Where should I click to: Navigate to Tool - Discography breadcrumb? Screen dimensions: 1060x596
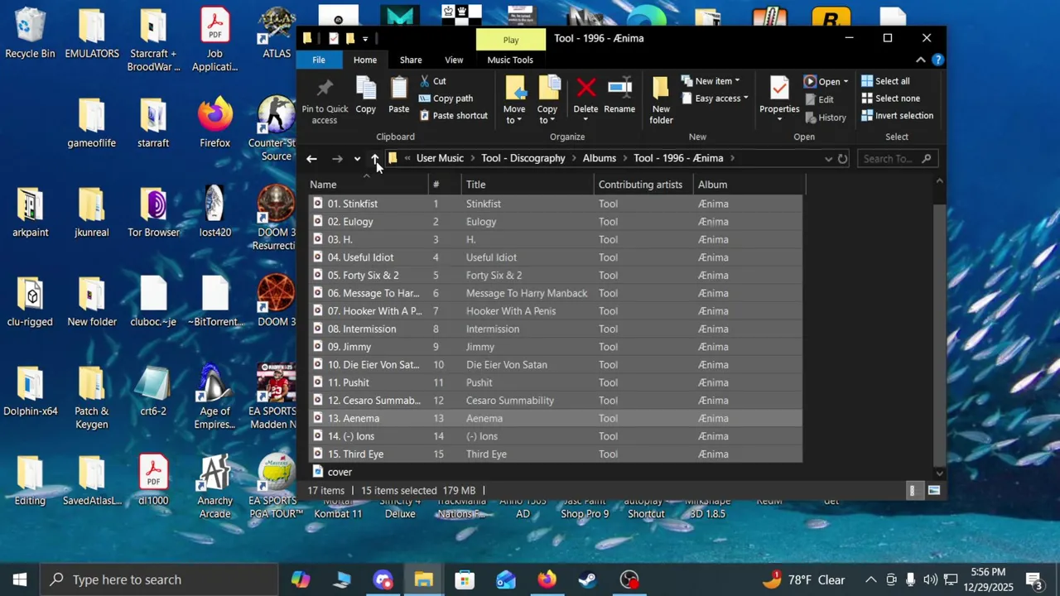coord(523,158)
